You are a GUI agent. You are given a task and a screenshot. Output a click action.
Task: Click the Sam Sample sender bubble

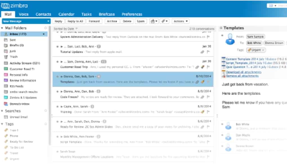(255, 37)
